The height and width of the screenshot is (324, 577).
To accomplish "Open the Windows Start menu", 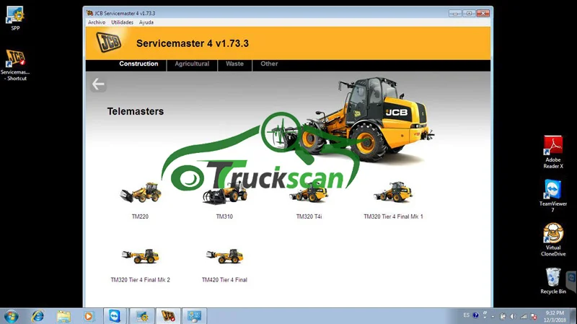I will [11, 316].
